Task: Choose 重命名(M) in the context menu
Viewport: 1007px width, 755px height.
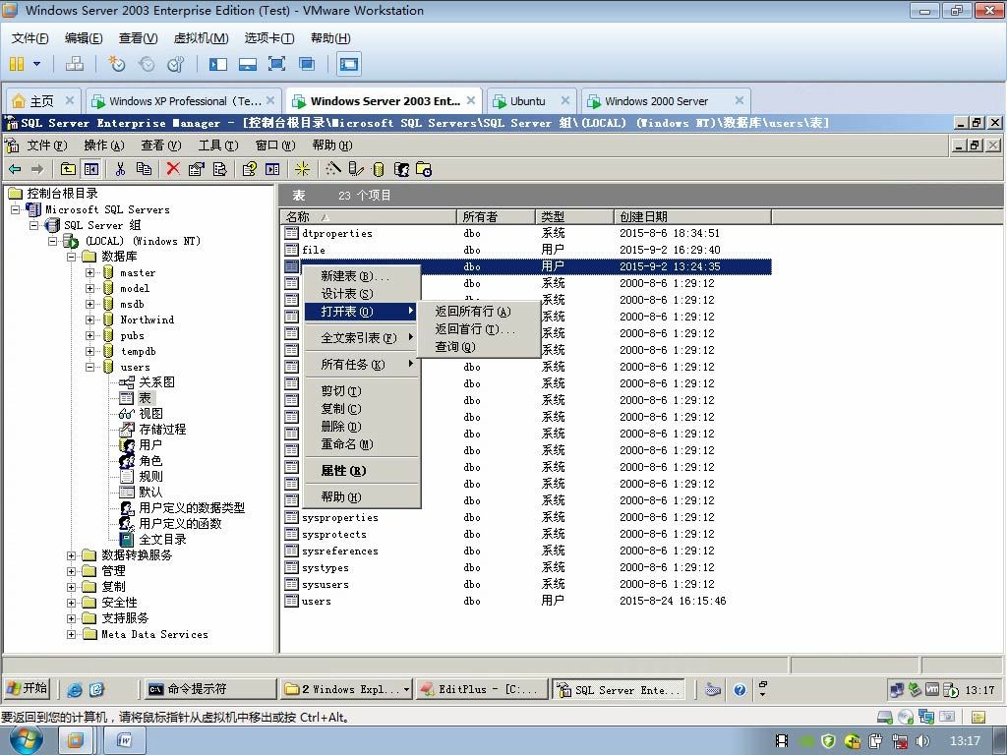Action: (362, 443)
